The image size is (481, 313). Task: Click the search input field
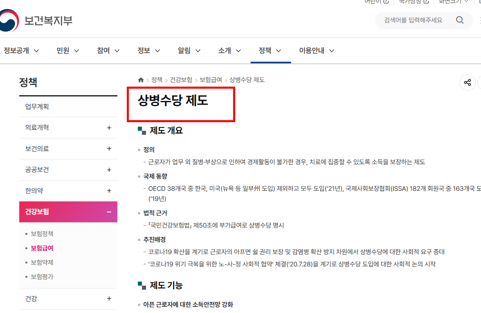(413, 20)
